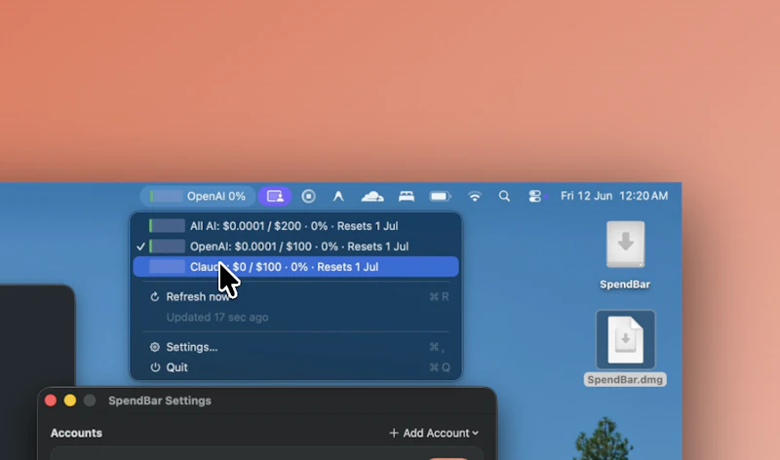
Task: Select the All AI budget entry
Action: 295,226
